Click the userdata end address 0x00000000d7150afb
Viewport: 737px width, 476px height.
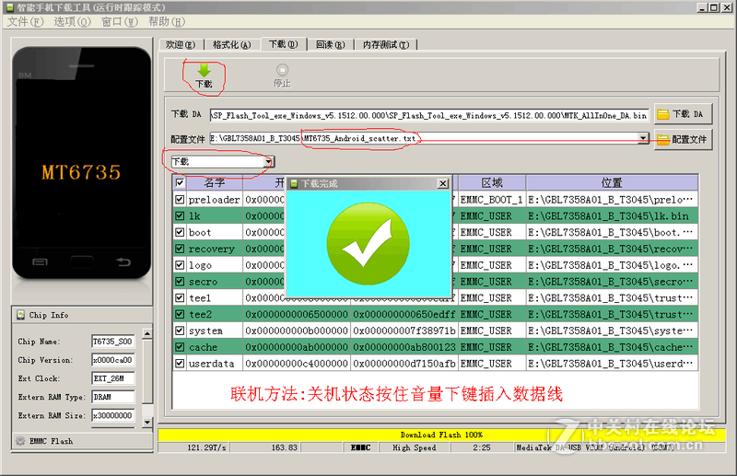coord(404,364)
